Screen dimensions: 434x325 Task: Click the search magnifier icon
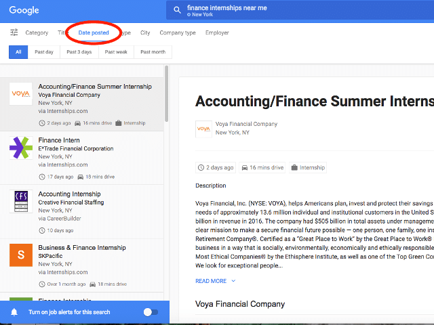pos(178,10)
